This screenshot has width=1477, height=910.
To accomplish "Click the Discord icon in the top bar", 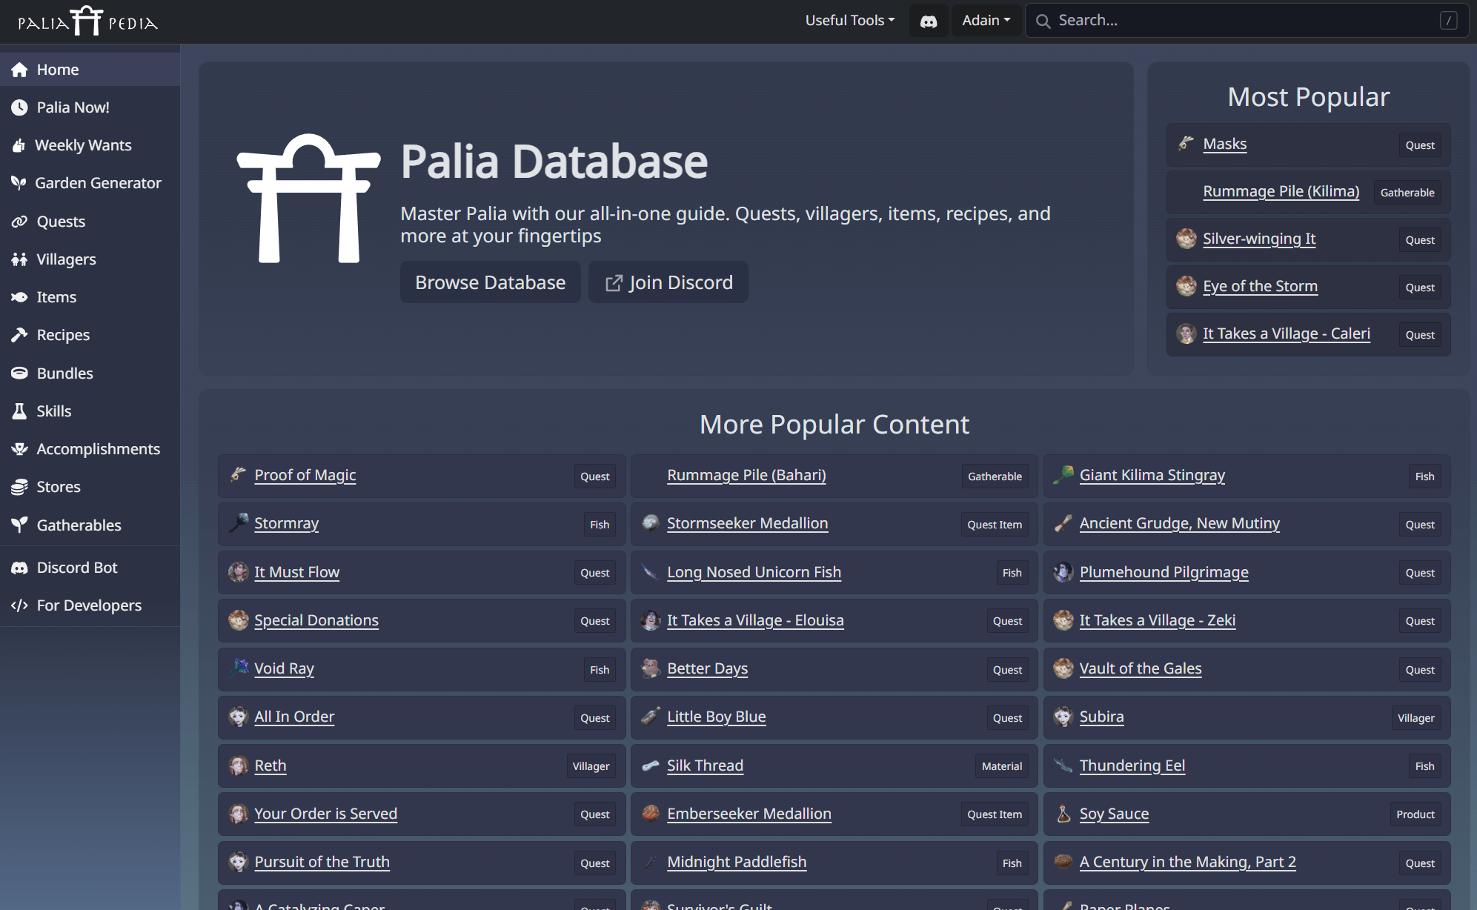I will [x=928, y=20].
